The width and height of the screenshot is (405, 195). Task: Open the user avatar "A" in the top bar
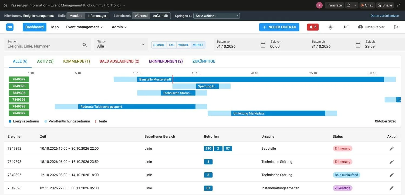[319, 5]
